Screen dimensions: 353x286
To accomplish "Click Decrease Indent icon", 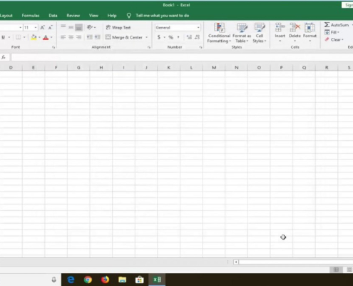I will [89, 37].
